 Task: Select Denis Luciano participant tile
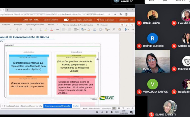[153, 17]
